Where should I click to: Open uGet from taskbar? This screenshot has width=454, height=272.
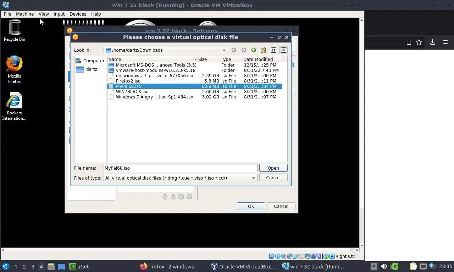(79, 266)
